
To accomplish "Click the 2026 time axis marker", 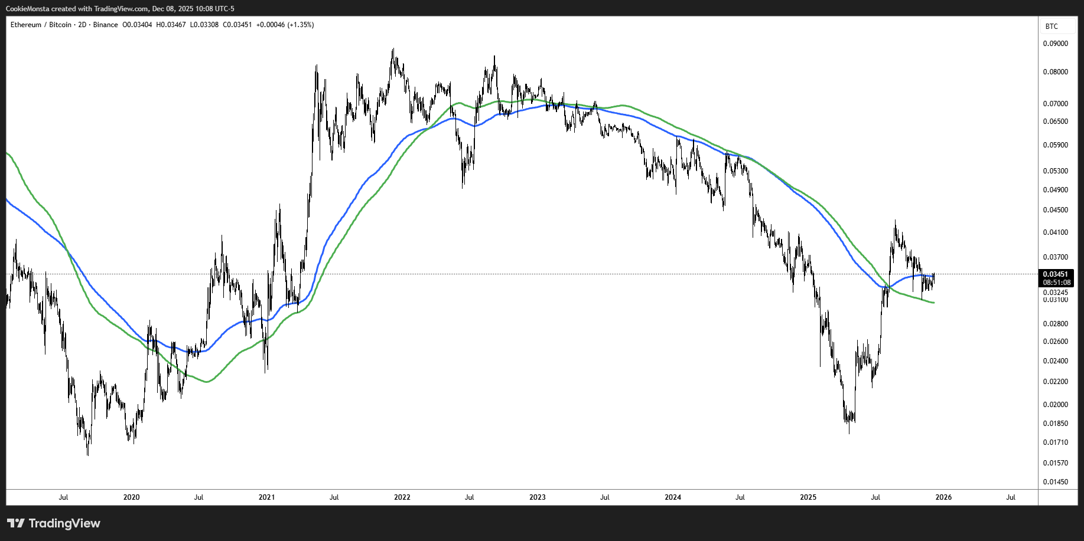I will click(x=943, y=497).
